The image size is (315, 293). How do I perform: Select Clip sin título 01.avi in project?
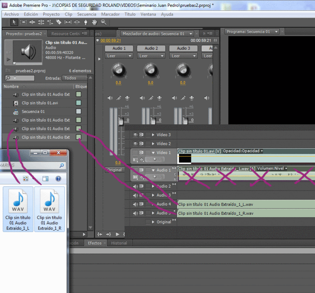coord(45,103)
